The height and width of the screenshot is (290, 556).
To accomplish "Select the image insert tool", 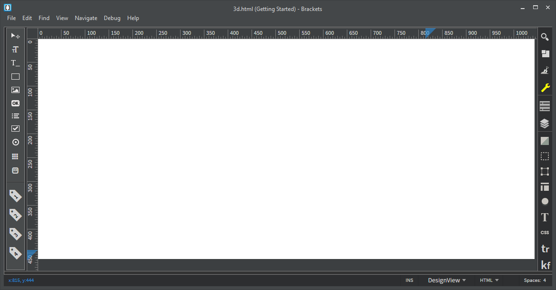I will (x=15, y=90).
